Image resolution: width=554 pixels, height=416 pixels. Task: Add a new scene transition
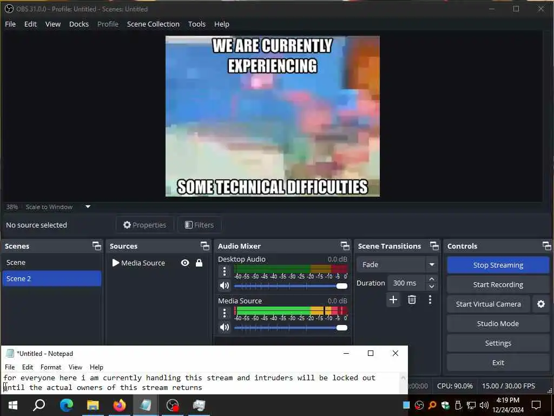click(393, 300)
